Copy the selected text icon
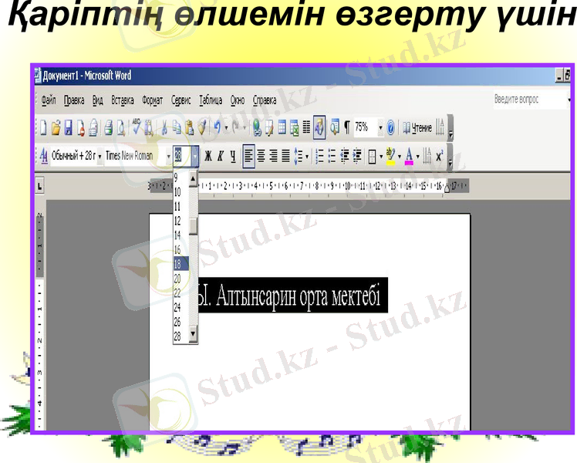This screenshot has height=463, width=577. coord(177,128)
